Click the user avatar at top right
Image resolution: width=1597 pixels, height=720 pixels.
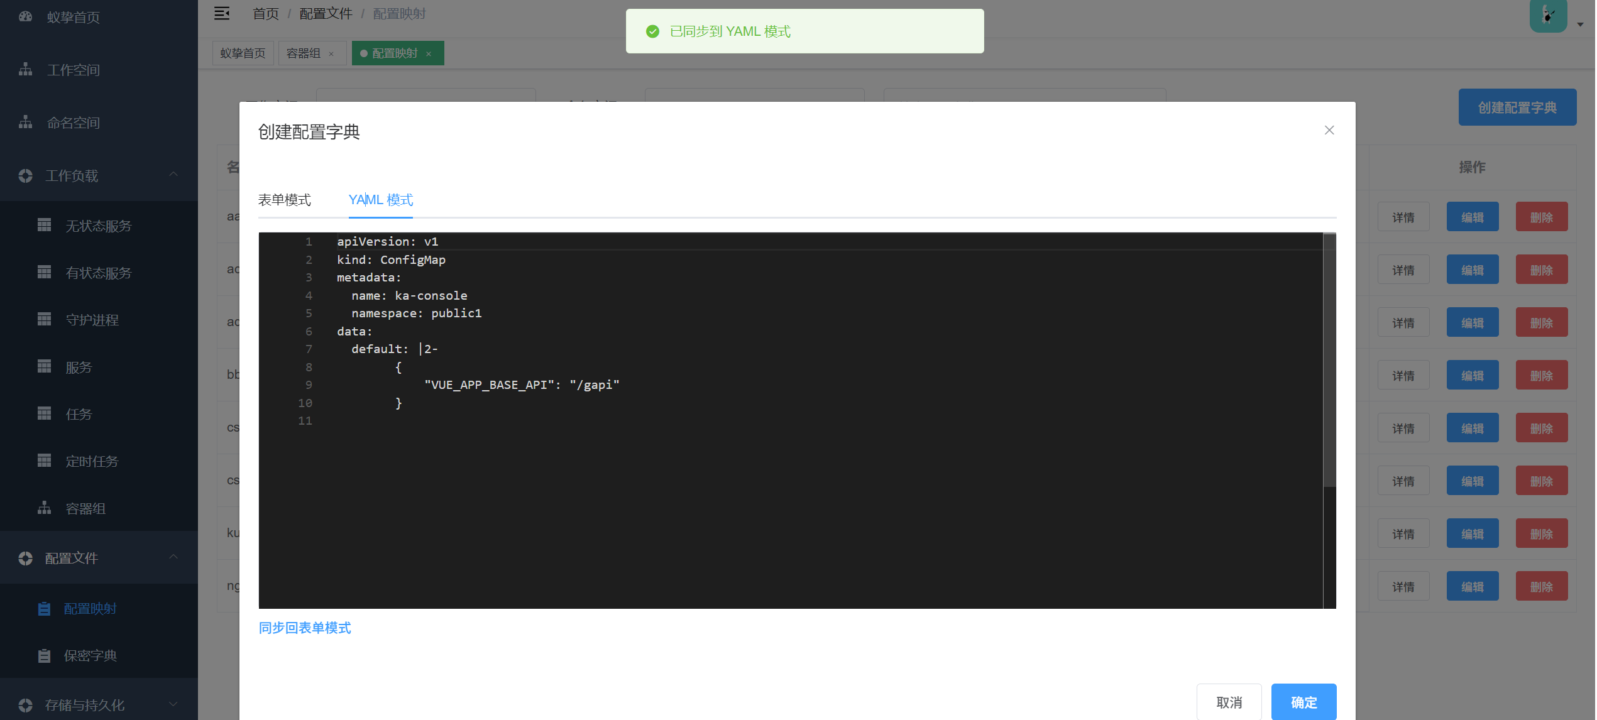coord(1547,15)
